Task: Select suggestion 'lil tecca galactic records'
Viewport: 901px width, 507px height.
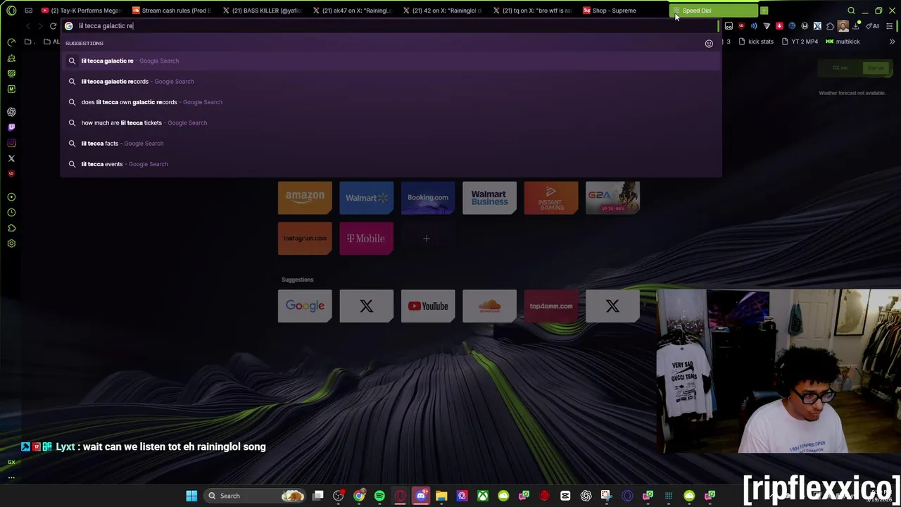Action: pos(391,82)
